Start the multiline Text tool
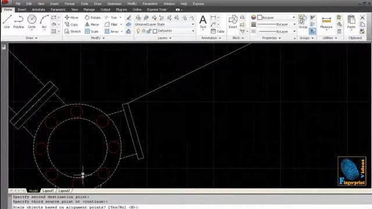The height and width of the screenshot is (209, 372). [x=203, y=21]
